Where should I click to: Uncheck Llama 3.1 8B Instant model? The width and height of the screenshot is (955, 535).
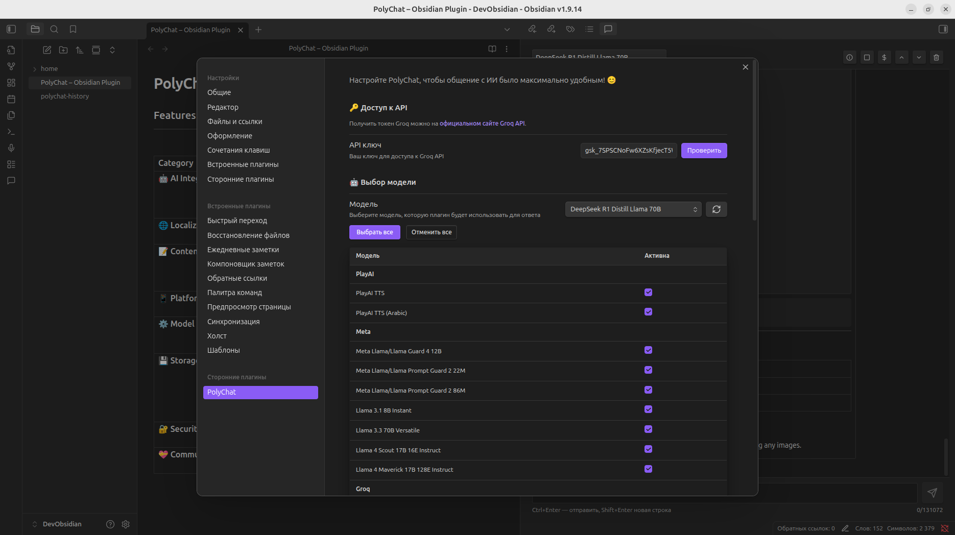648,409
